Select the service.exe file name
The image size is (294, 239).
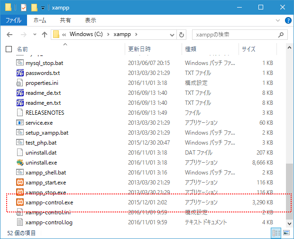[x=39, y=123]
